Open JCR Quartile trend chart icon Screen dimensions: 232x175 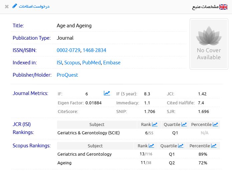pyautogui.click(x=184, y=124)
